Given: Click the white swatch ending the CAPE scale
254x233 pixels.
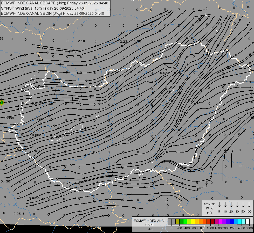Looking at the screenshot, I should tap(248, 221).
